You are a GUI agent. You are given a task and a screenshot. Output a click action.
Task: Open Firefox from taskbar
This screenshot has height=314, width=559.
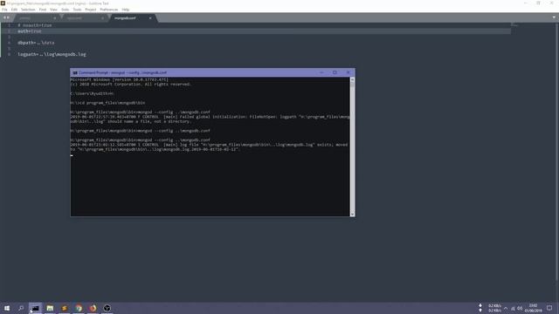point(93,308)
